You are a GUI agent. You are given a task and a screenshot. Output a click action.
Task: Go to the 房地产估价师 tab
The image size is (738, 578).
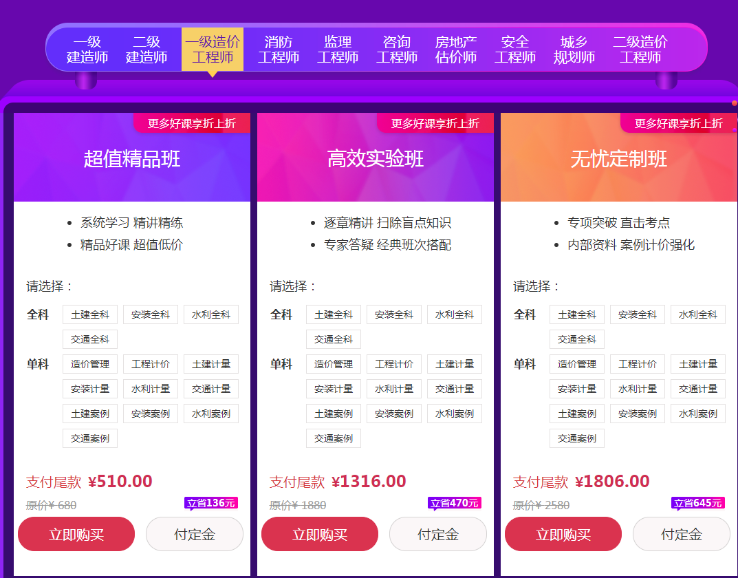coord(456,50)
